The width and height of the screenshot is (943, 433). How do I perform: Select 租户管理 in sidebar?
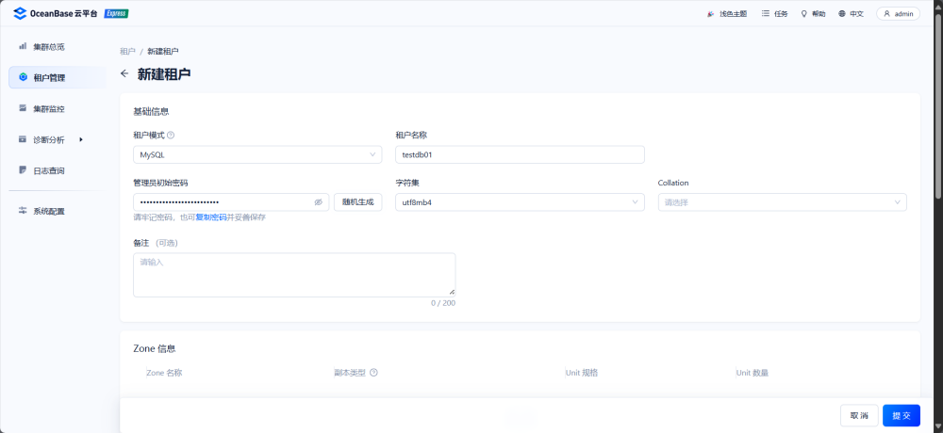click(58, 77)
